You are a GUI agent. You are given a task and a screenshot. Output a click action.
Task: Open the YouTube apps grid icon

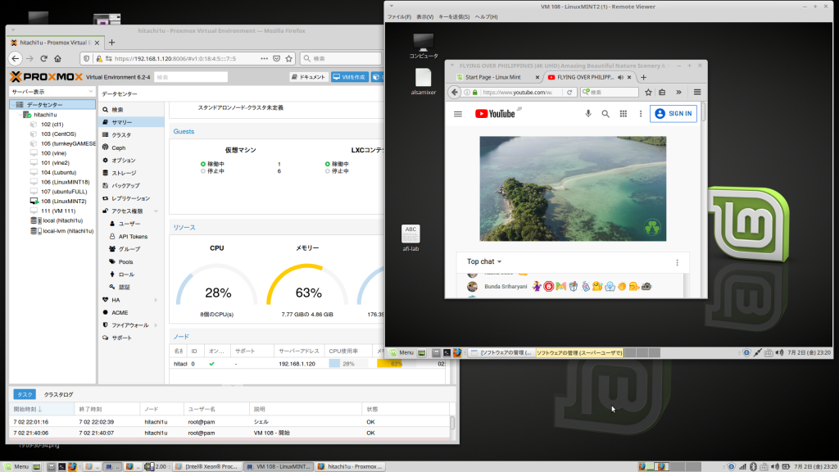point(623,114)
